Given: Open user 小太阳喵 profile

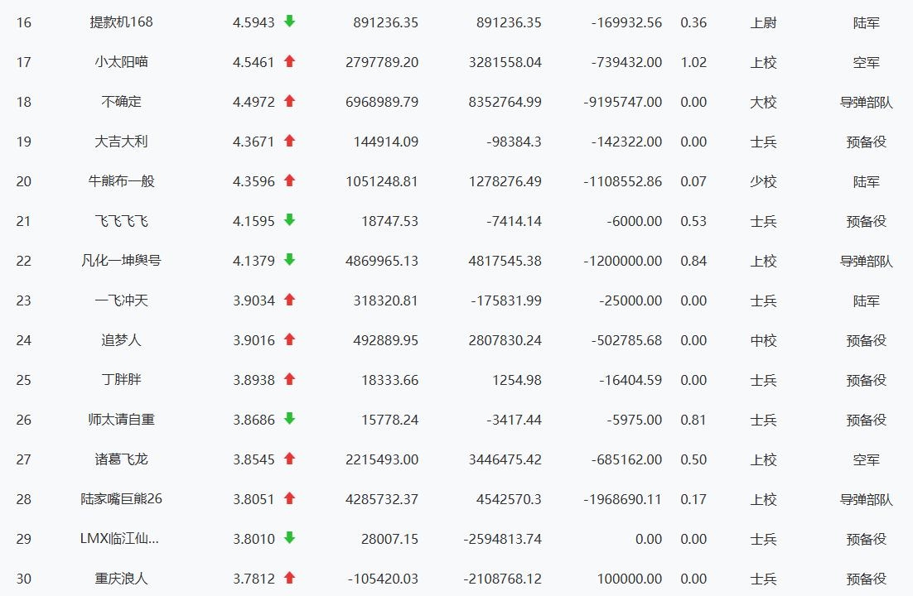Looking at the screenshot, I should pyautogui.click(x=121, y=62).
